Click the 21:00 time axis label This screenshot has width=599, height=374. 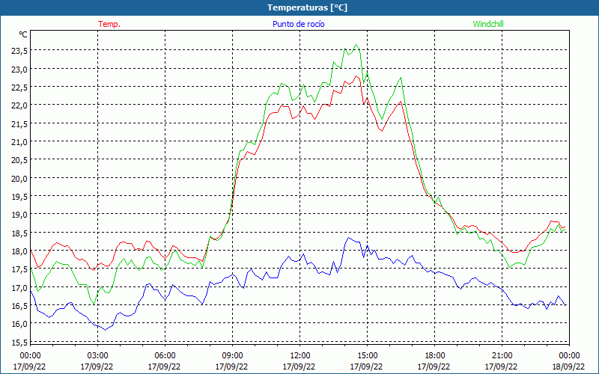point(502,356)
